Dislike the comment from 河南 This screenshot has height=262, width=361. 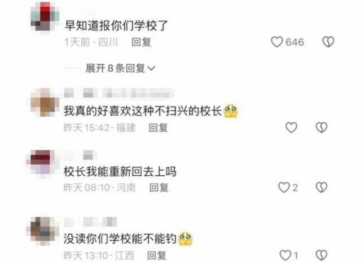click(x=322, y=187)
